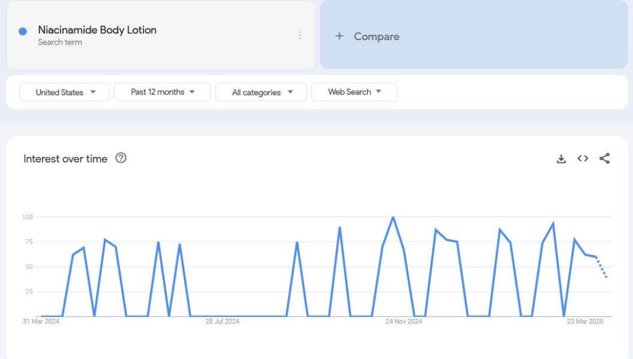Select the 23 Mar 2025 date label

pos(585,321)
